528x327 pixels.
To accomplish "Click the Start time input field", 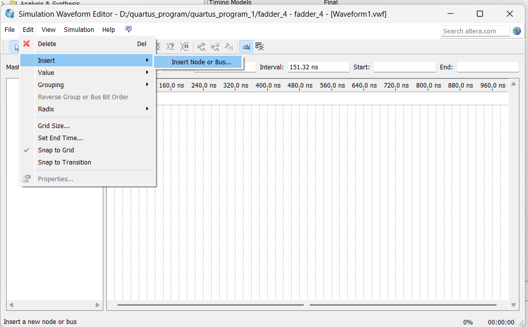I will [405, 67].
